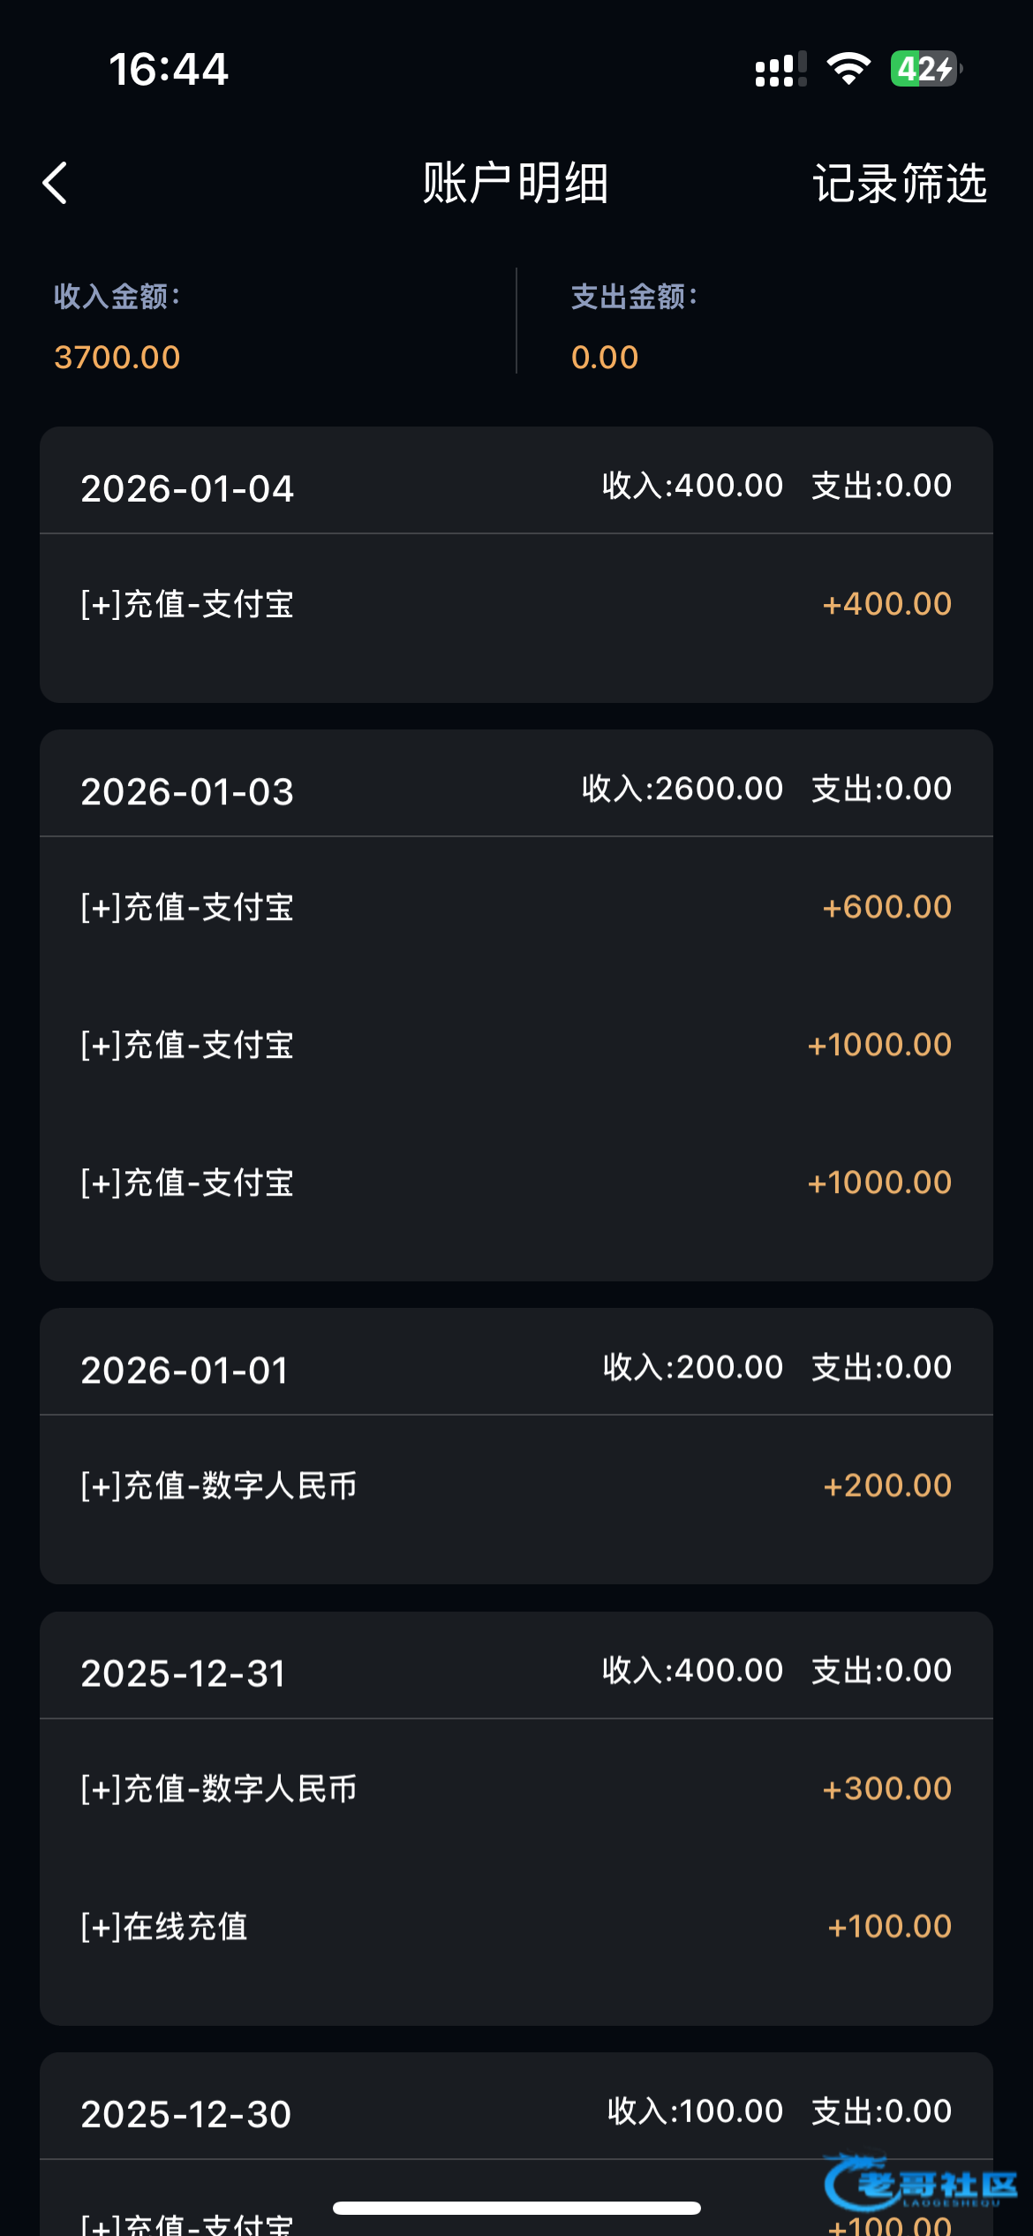
Task: Open the +400.00 支付宝 recharge record
Action: tap(516, 605)
